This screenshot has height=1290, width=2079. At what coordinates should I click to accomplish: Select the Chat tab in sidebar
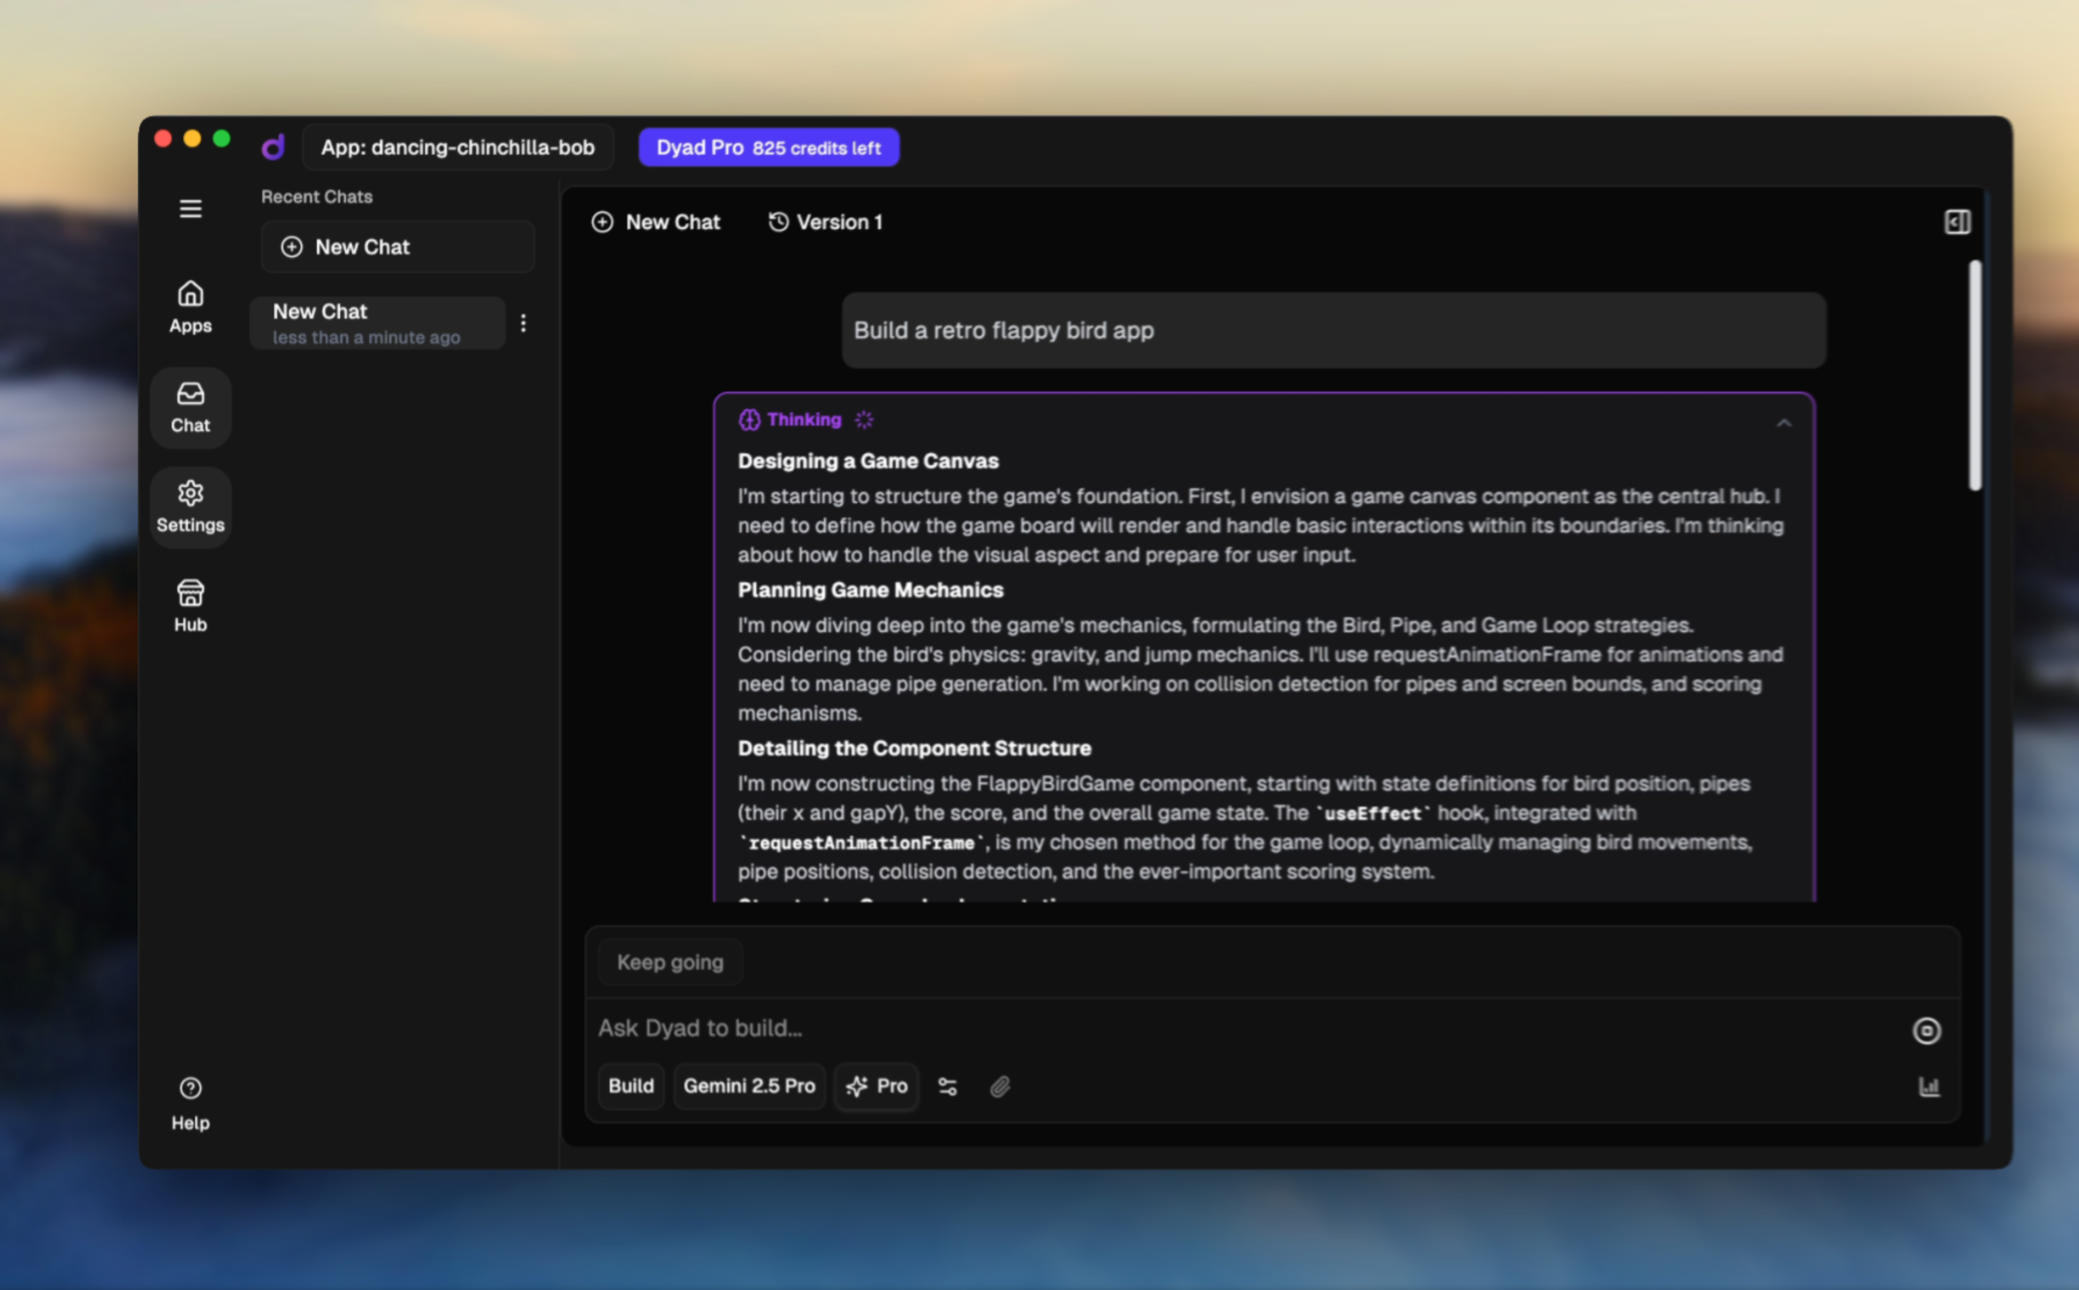pos(191,408)
